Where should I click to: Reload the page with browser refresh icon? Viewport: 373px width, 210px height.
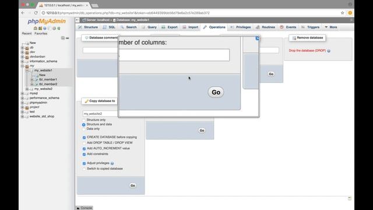tap(36, 13)
